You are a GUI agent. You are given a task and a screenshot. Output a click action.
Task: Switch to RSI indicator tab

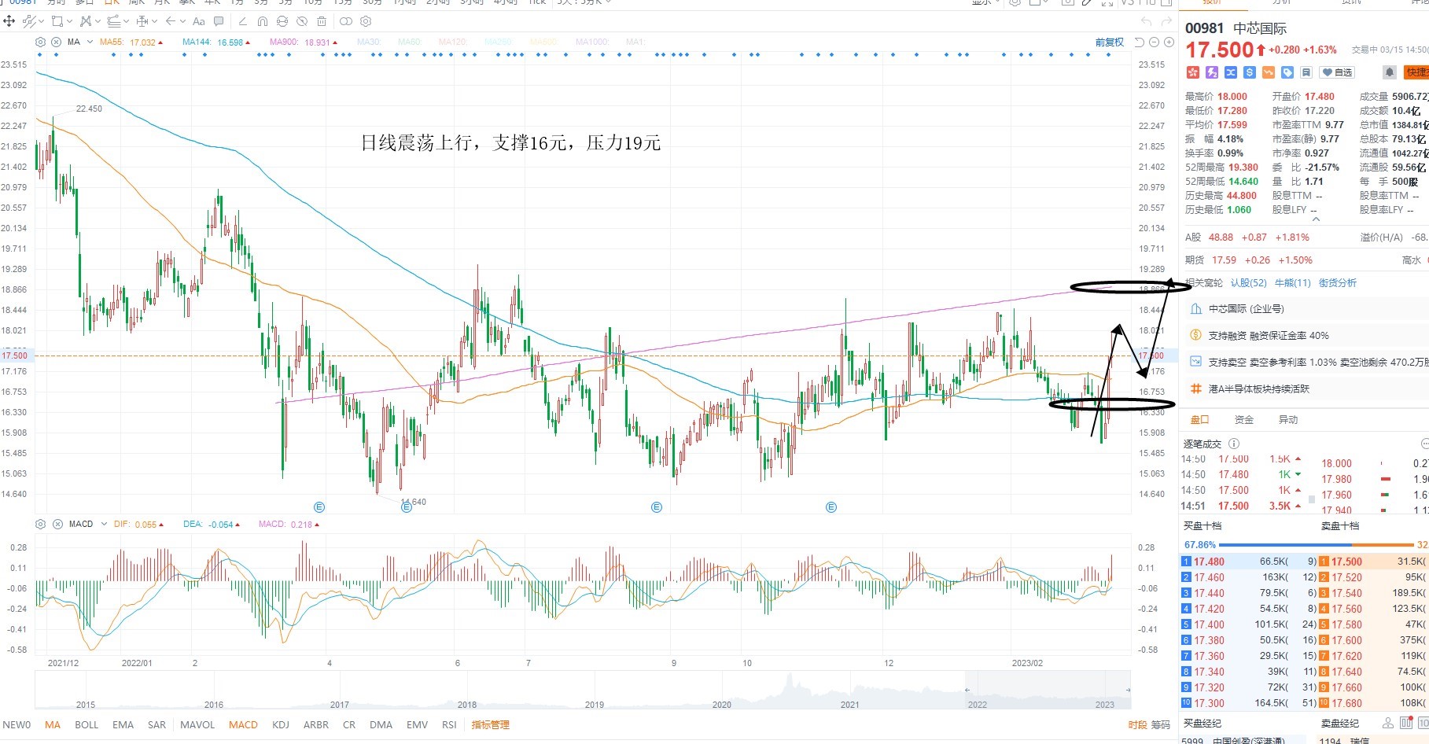[449, 725]
